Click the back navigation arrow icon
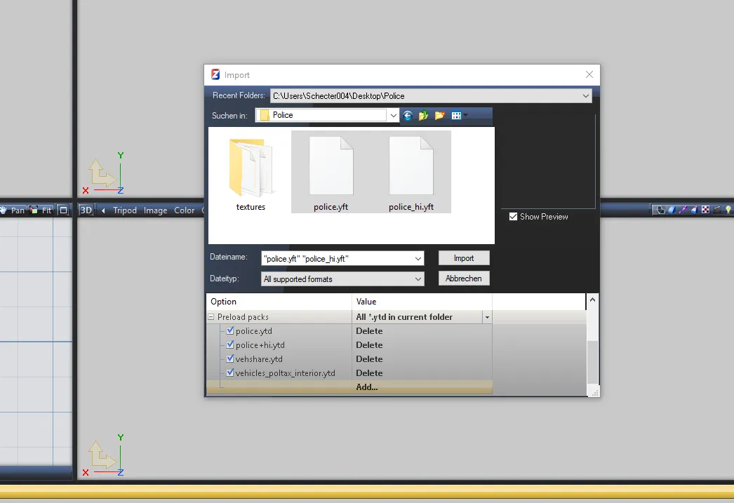Screen dimensions: 734x503 coord(408,115)
